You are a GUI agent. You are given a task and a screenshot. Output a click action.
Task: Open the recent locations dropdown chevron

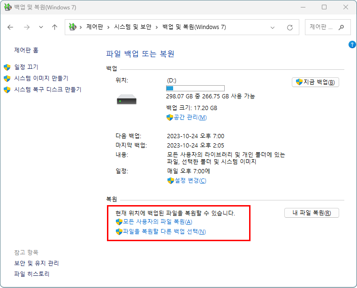41,27
